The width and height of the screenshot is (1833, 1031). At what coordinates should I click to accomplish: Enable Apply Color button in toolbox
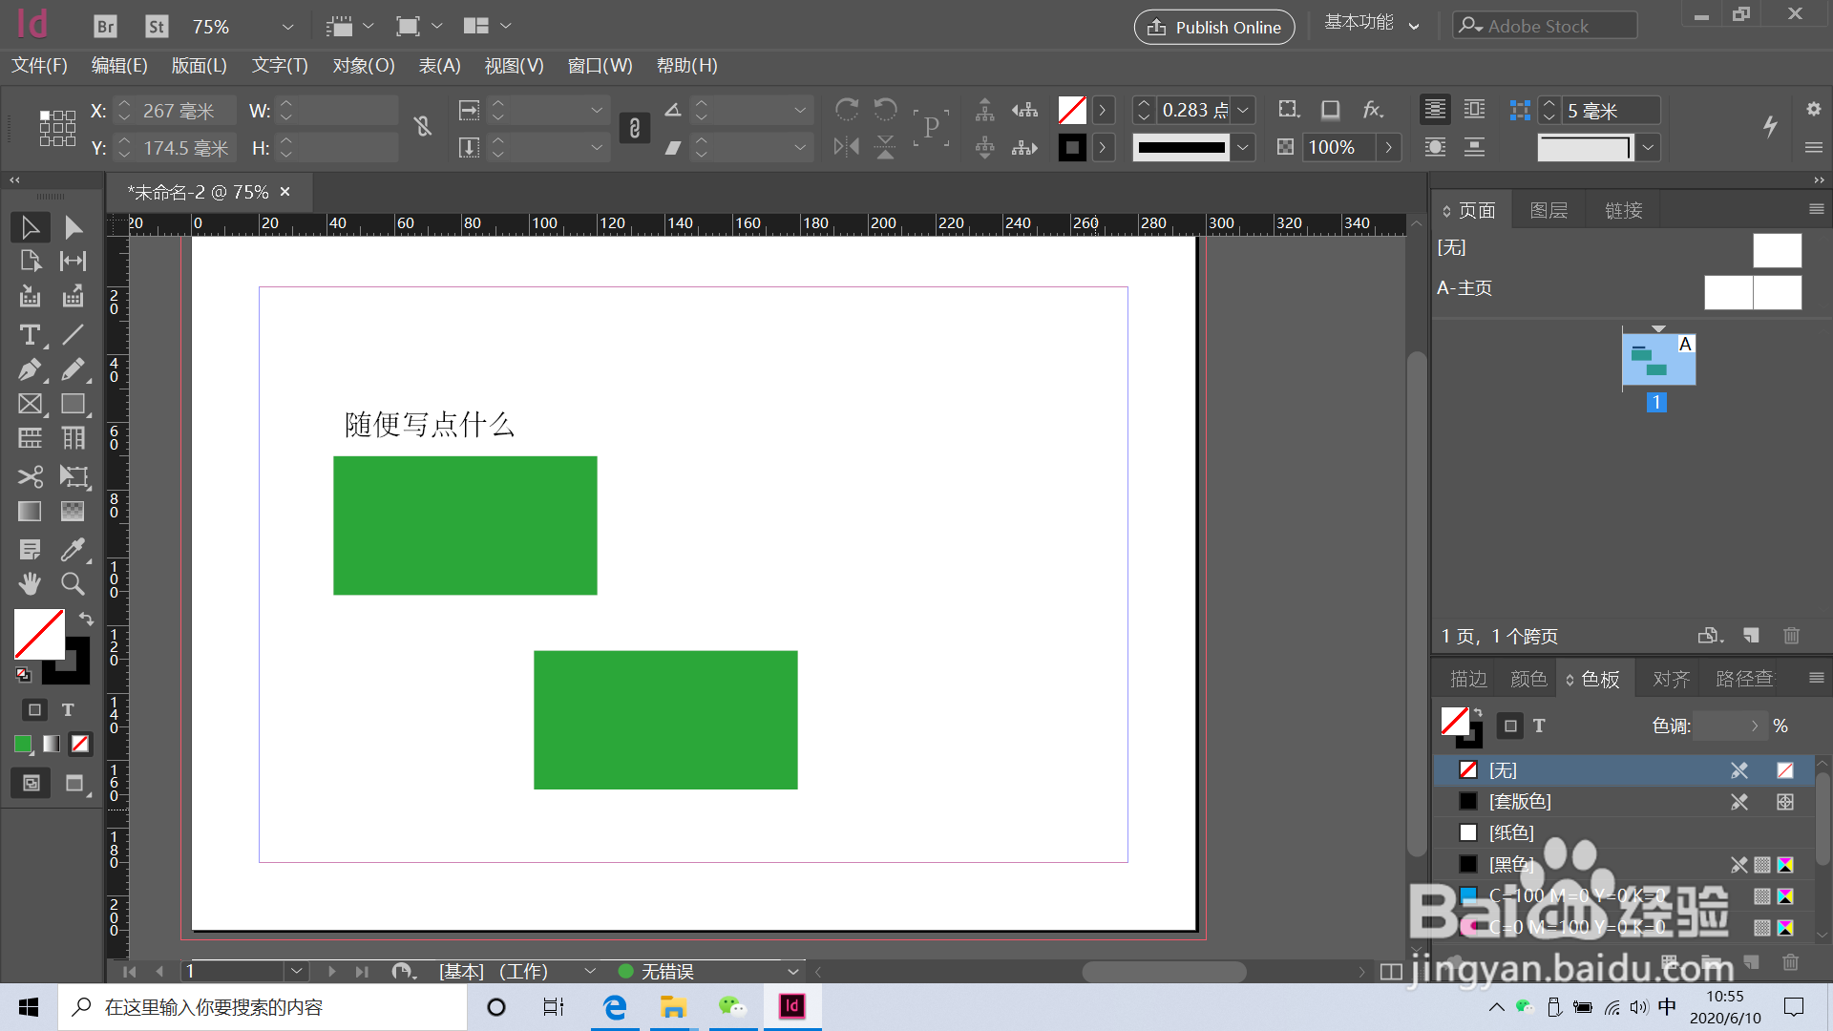click(x=23, y=744)
